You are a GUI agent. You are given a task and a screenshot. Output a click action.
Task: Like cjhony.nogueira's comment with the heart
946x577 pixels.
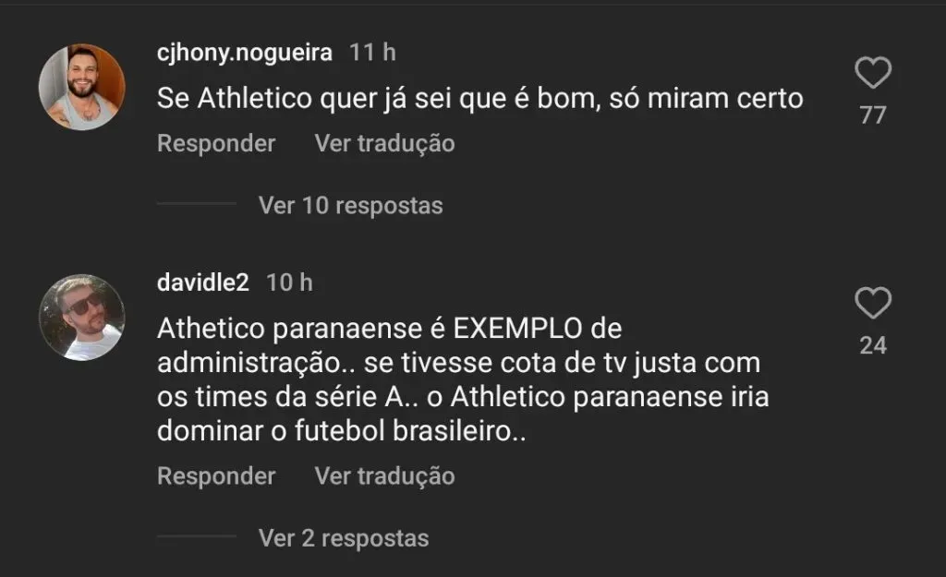[873, 73]
